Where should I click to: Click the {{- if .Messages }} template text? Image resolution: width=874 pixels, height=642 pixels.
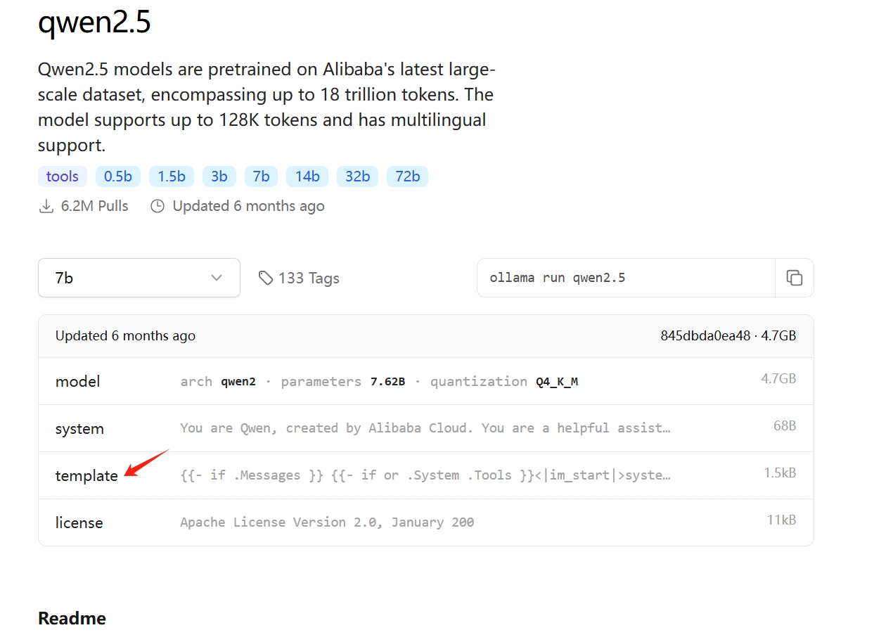[x=425, y=475]
